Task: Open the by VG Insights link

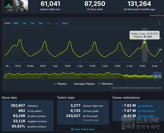Action: 146,116
